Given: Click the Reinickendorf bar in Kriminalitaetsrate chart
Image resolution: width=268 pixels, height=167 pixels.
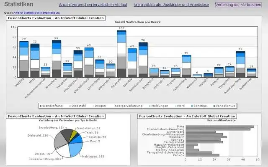Looking at the screenshot, I should [x=204, y=142].
